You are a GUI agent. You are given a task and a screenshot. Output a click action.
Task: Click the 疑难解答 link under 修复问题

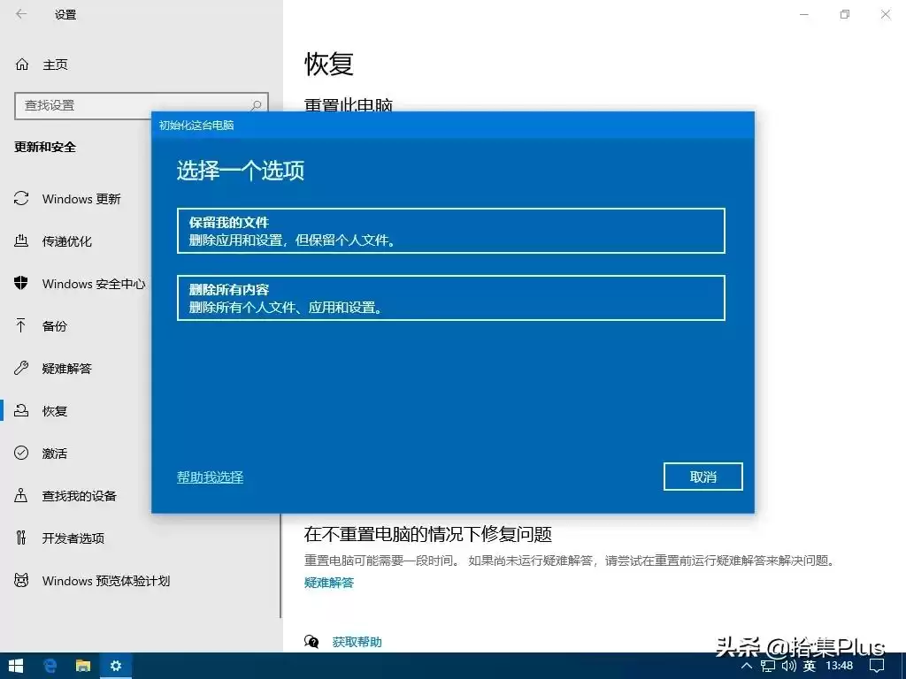[x=329, y=583]
